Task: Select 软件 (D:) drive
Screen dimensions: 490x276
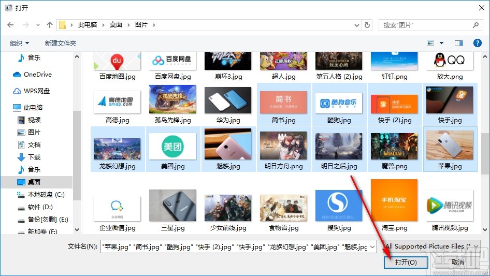Action: point(35,207)
